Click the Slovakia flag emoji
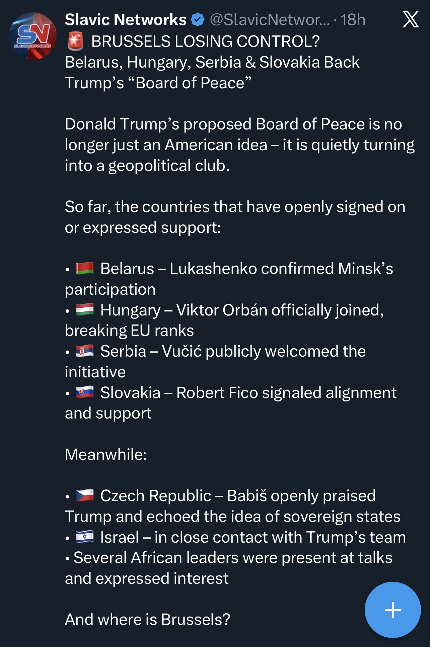Screen dimensions: 430x647 coord(85,392)
